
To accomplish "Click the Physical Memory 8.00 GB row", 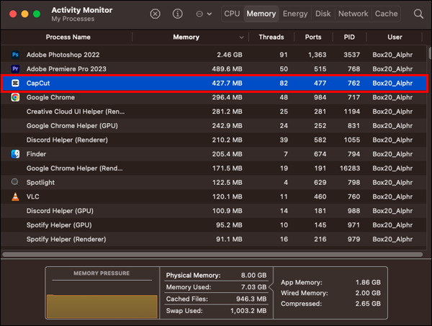I will point(216,276).
